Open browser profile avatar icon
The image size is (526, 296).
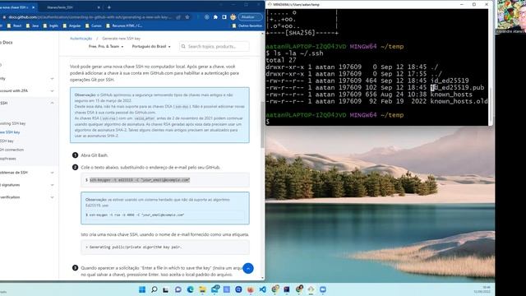coord(233,17)
